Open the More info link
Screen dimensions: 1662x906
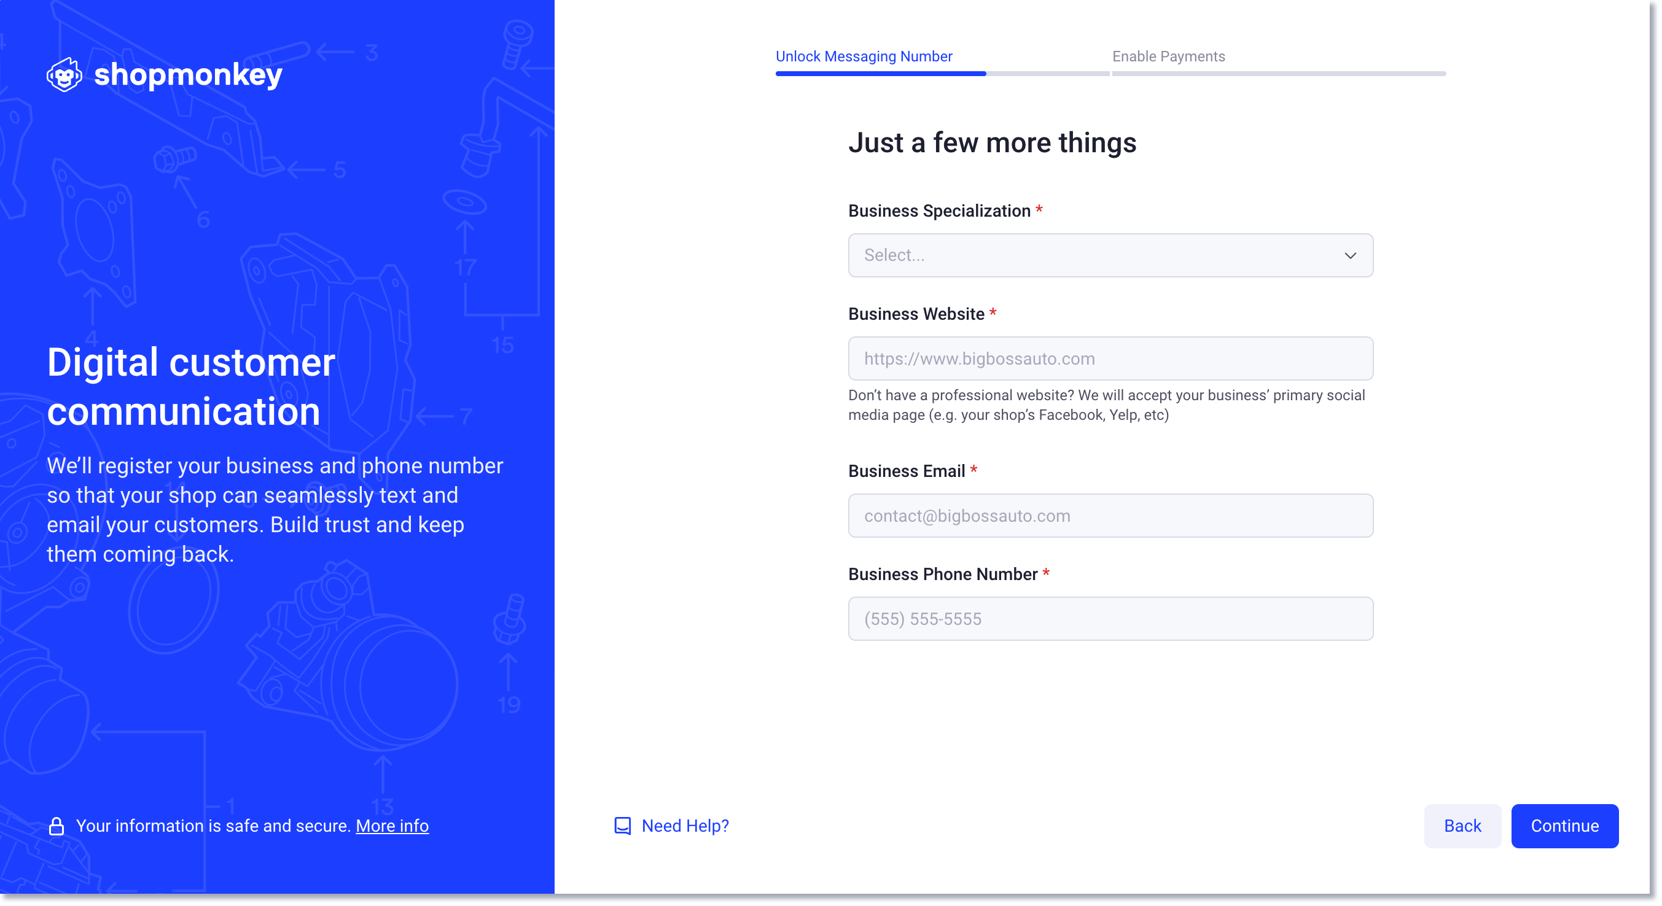pyautogui.click(x=392, y=826)
